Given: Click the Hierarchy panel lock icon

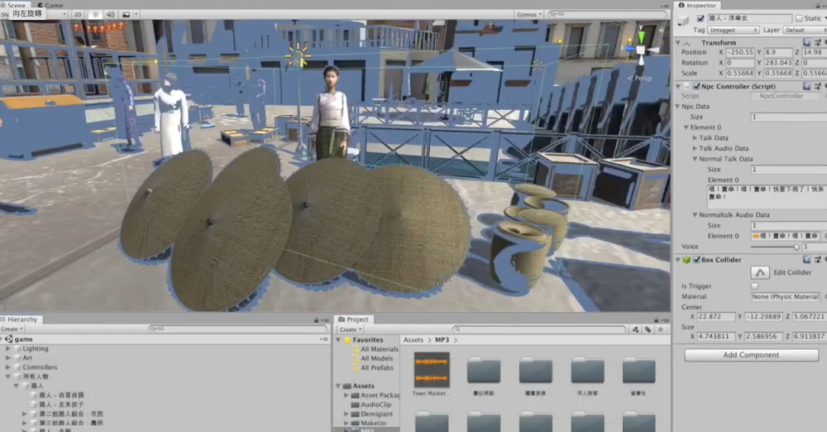Looking at the screenshot, I should tap(316, 320).
